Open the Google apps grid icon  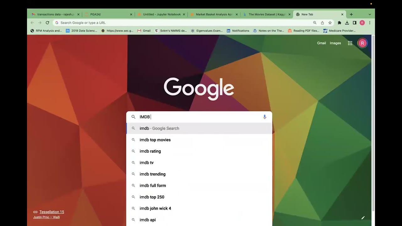coord(350,43)
